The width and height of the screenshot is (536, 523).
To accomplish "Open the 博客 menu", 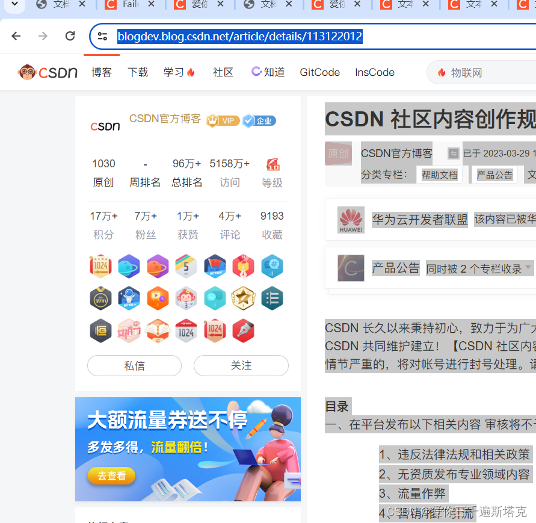I will point(102,72).
